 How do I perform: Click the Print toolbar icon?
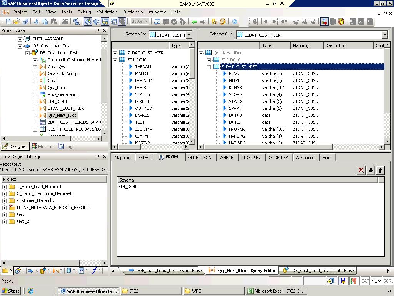[x=65, y=22]
